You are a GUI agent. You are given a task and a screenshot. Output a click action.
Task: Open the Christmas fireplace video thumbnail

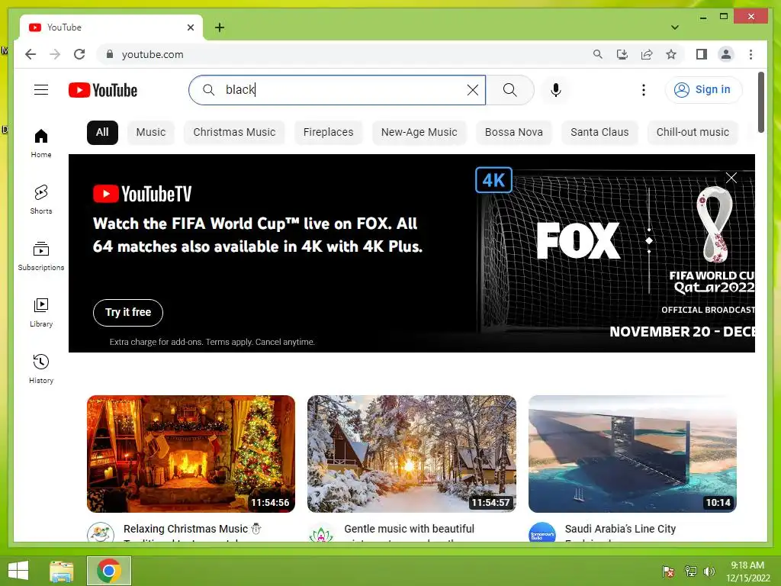point(191,454)
